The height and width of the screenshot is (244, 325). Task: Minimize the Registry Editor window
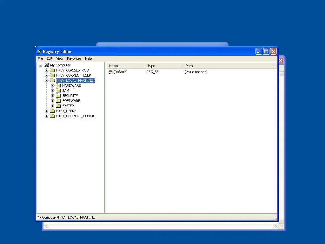[259, 51]
